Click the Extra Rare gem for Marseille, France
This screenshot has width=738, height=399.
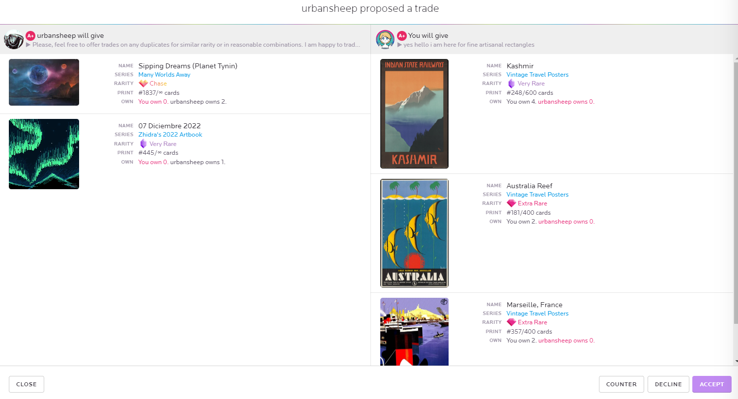[511, 322]
